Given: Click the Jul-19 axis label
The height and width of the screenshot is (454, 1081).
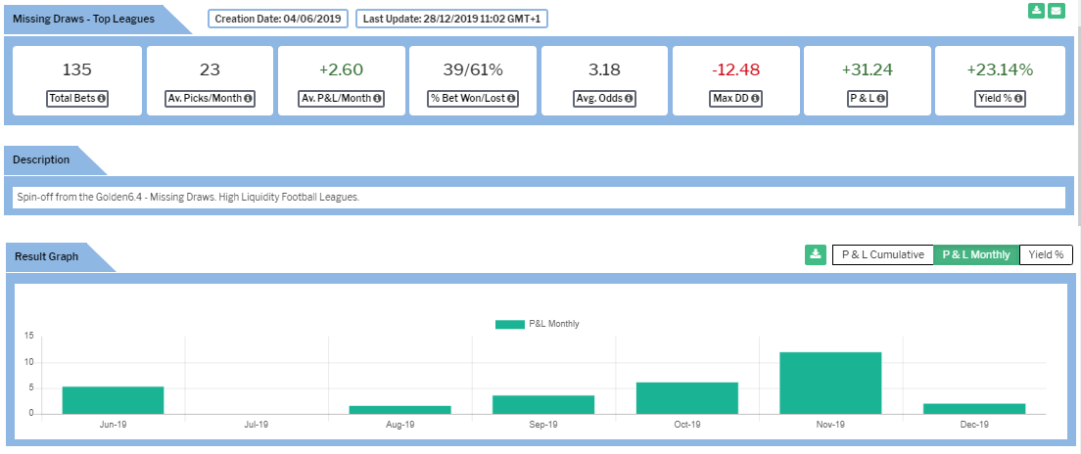Looking at the screenshot, I should pyautogui.click(x=257, y=425).
